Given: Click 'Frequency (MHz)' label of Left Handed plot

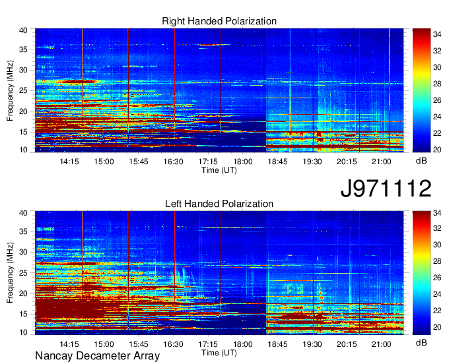Looking at the screenshot, I should click(x=10, y=273).
